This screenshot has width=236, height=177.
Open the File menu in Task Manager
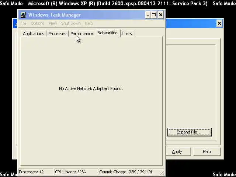point(23,23)
